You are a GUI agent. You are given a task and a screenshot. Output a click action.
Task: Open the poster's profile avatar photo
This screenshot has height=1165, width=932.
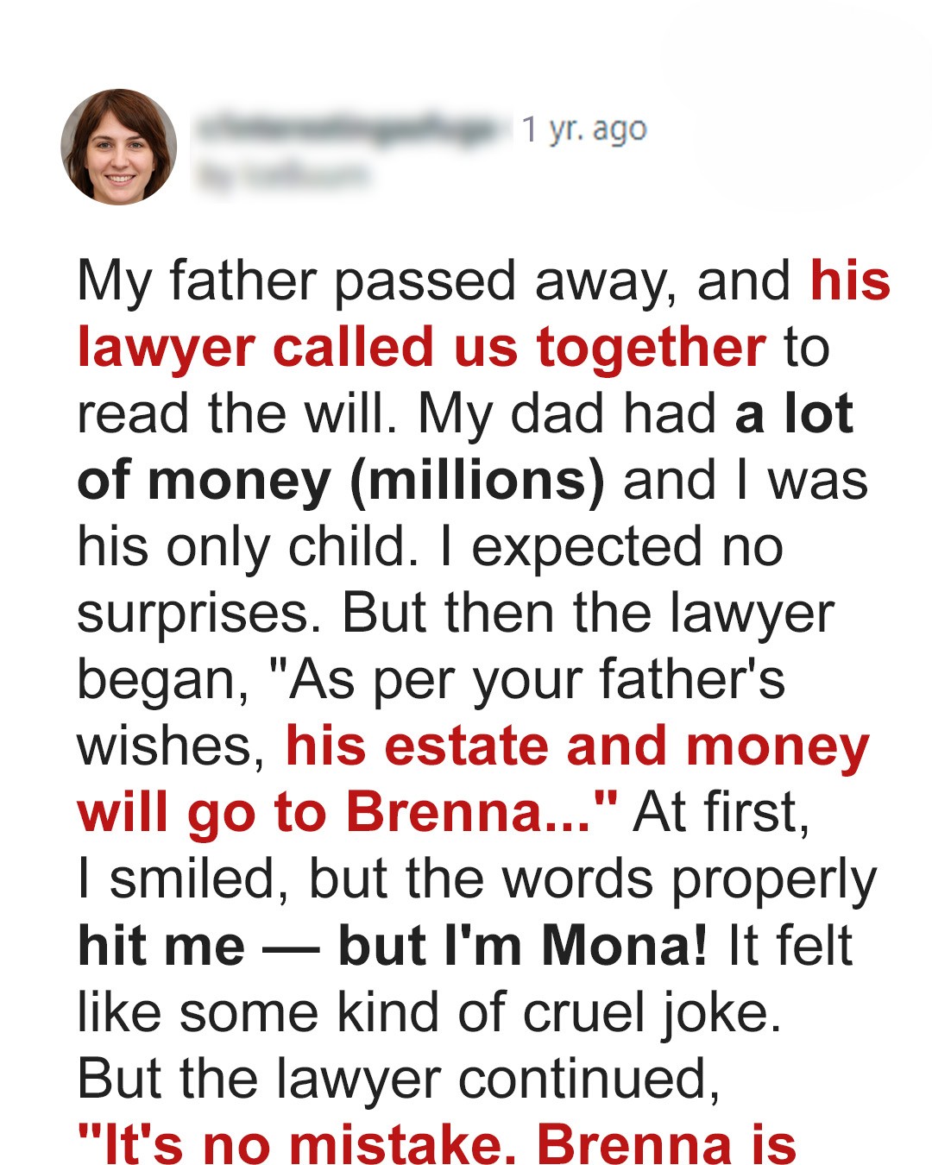(x=119, y=147)
